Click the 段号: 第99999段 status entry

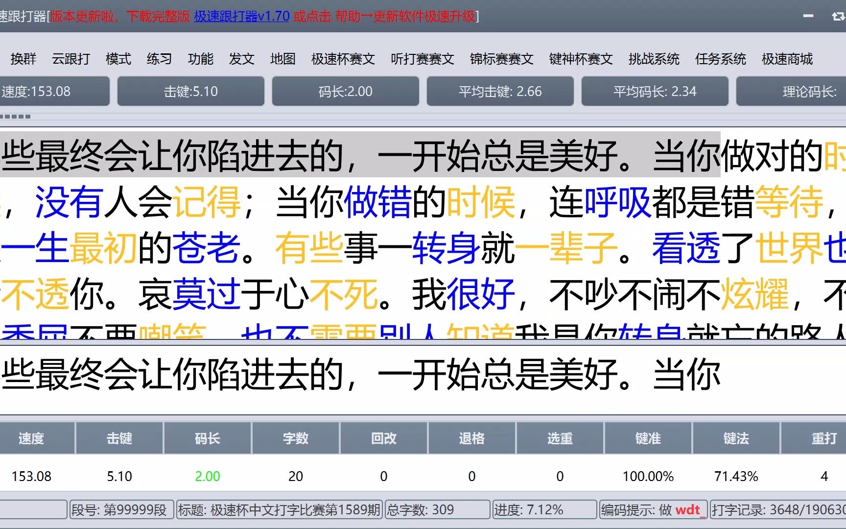tap(122, 510)
